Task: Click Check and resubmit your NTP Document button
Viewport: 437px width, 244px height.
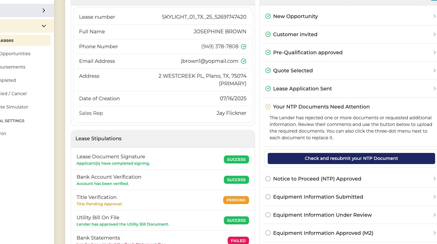Action: (351, 158)
